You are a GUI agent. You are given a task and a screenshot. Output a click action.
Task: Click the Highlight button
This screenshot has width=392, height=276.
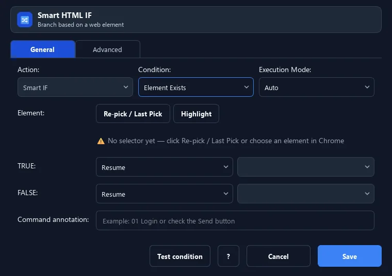(x=196, y=114)
